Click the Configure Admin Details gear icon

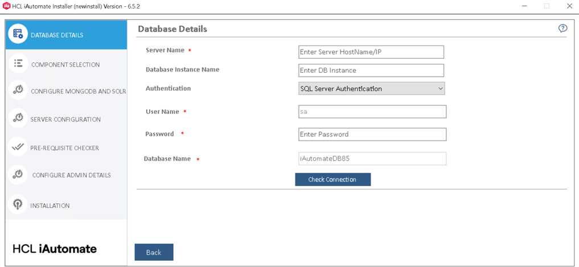pos(18,174)
